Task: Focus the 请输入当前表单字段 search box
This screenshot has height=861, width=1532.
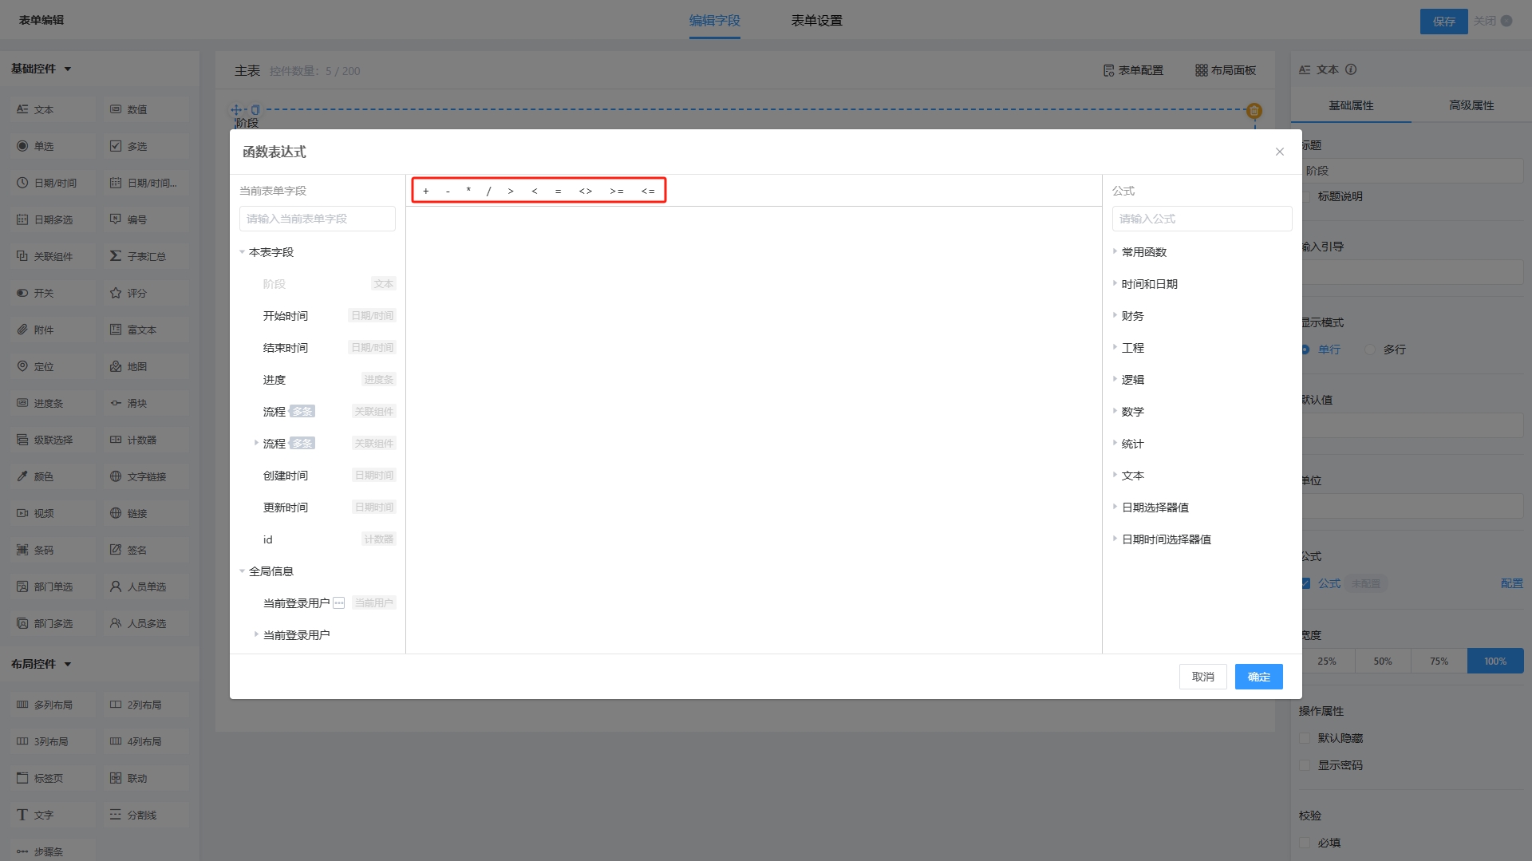Action: pos(318,219)
